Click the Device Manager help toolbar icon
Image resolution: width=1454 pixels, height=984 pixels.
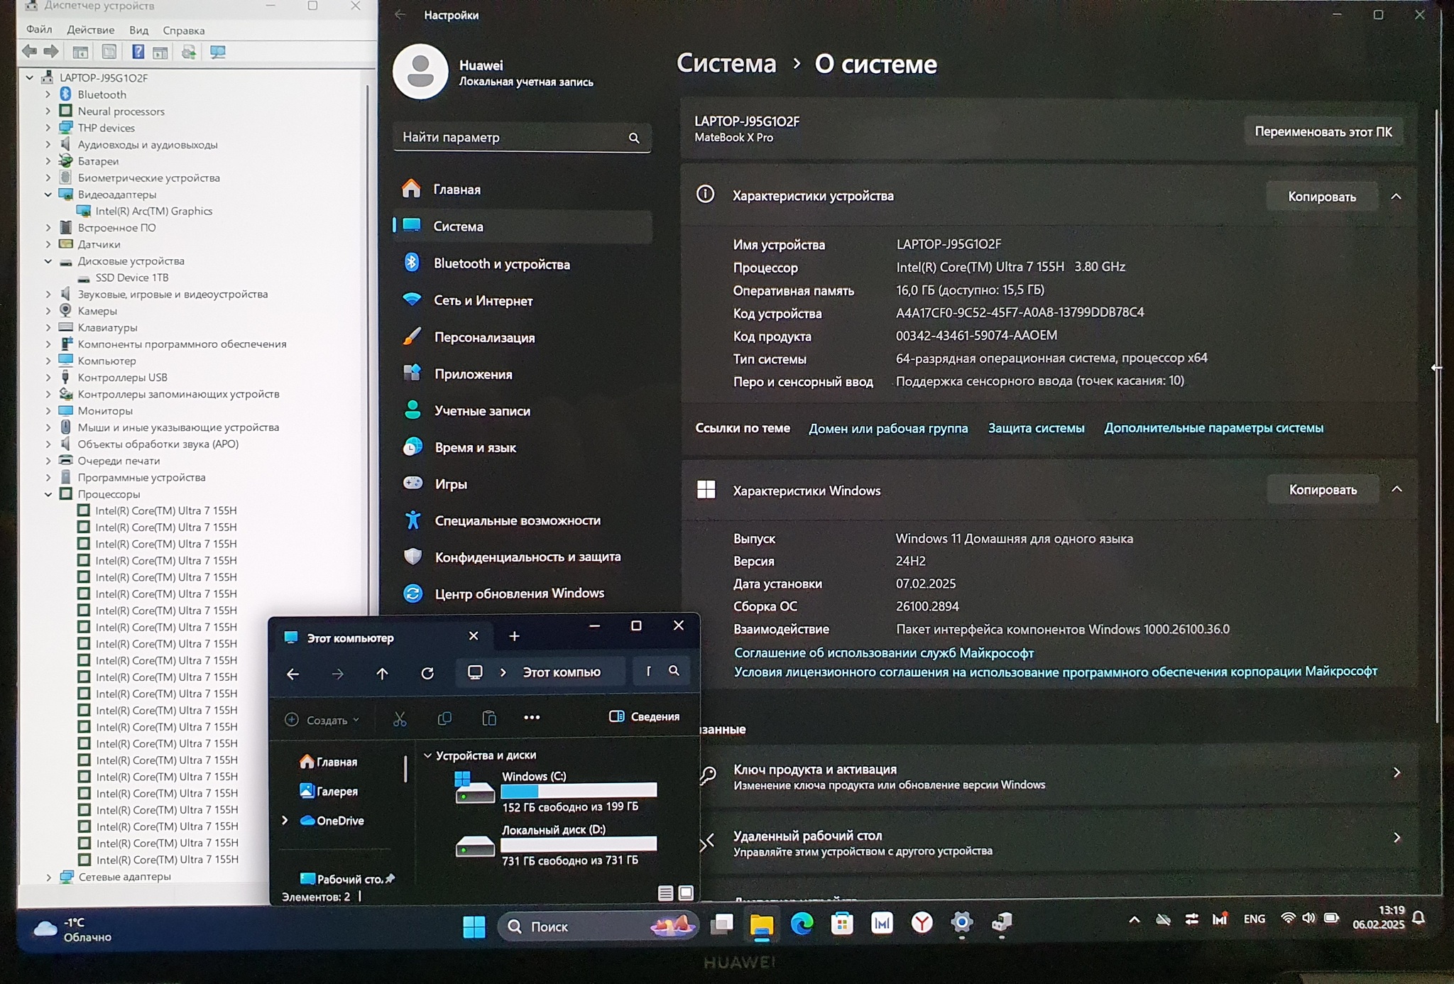coord(138,52)
